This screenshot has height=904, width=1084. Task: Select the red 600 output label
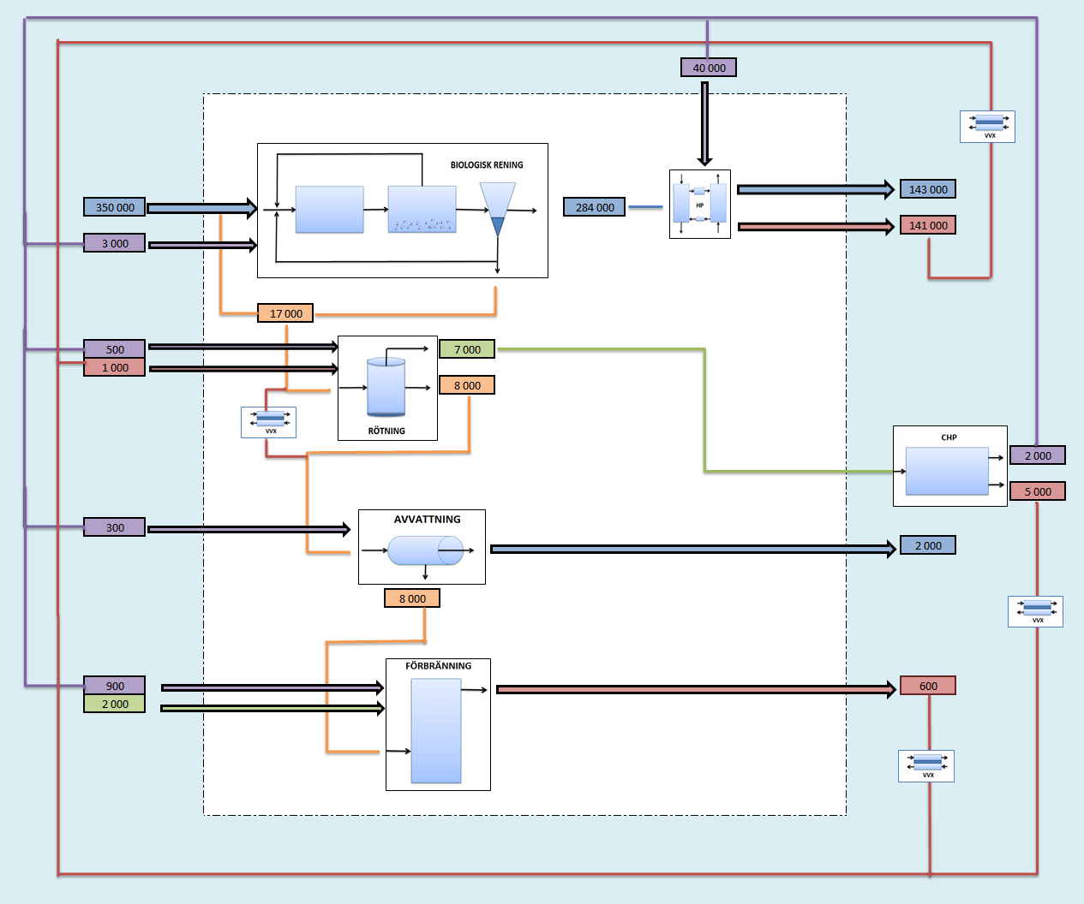pyautogui.click(x=928, y=686)
